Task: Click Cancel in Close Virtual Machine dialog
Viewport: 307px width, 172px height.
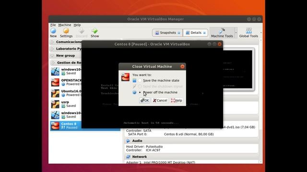Action: click(160, 100)
